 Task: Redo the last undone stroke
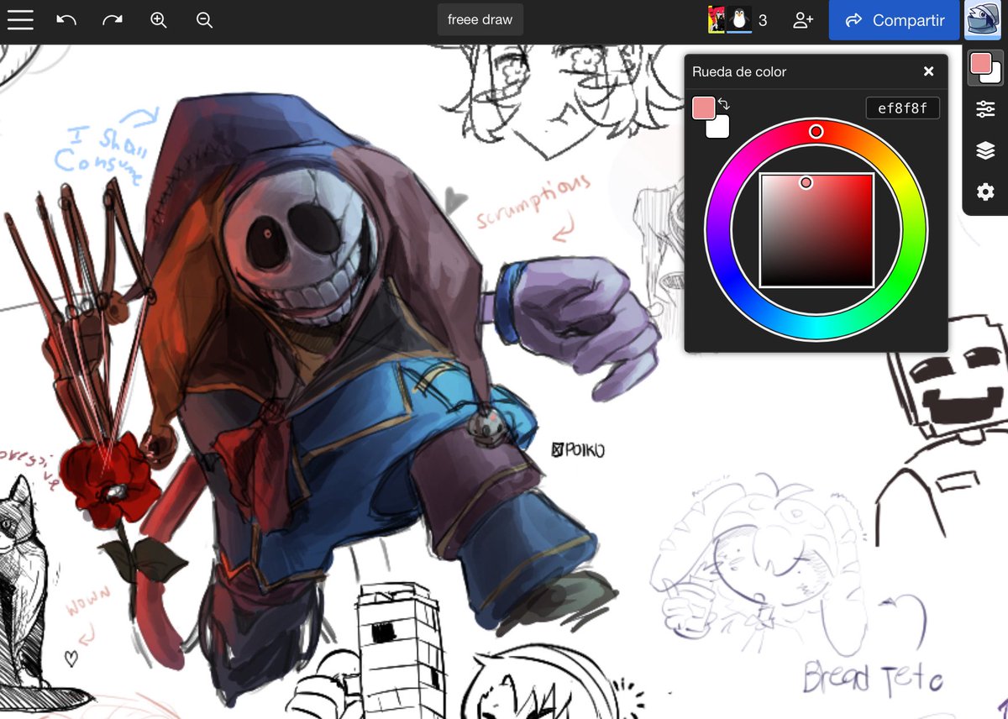[113, 20]
